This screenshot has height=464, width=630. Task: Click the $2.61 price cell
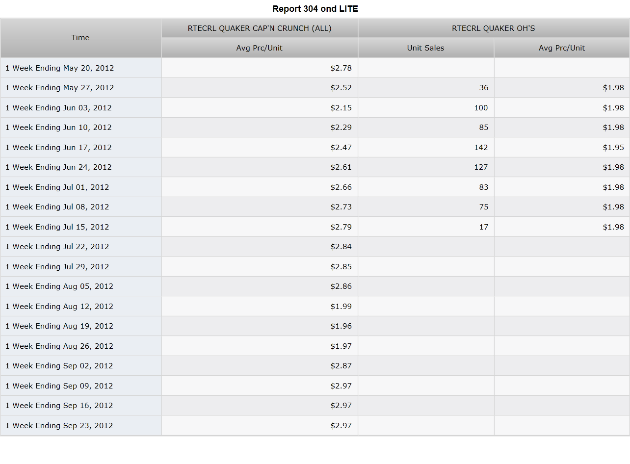260,167
